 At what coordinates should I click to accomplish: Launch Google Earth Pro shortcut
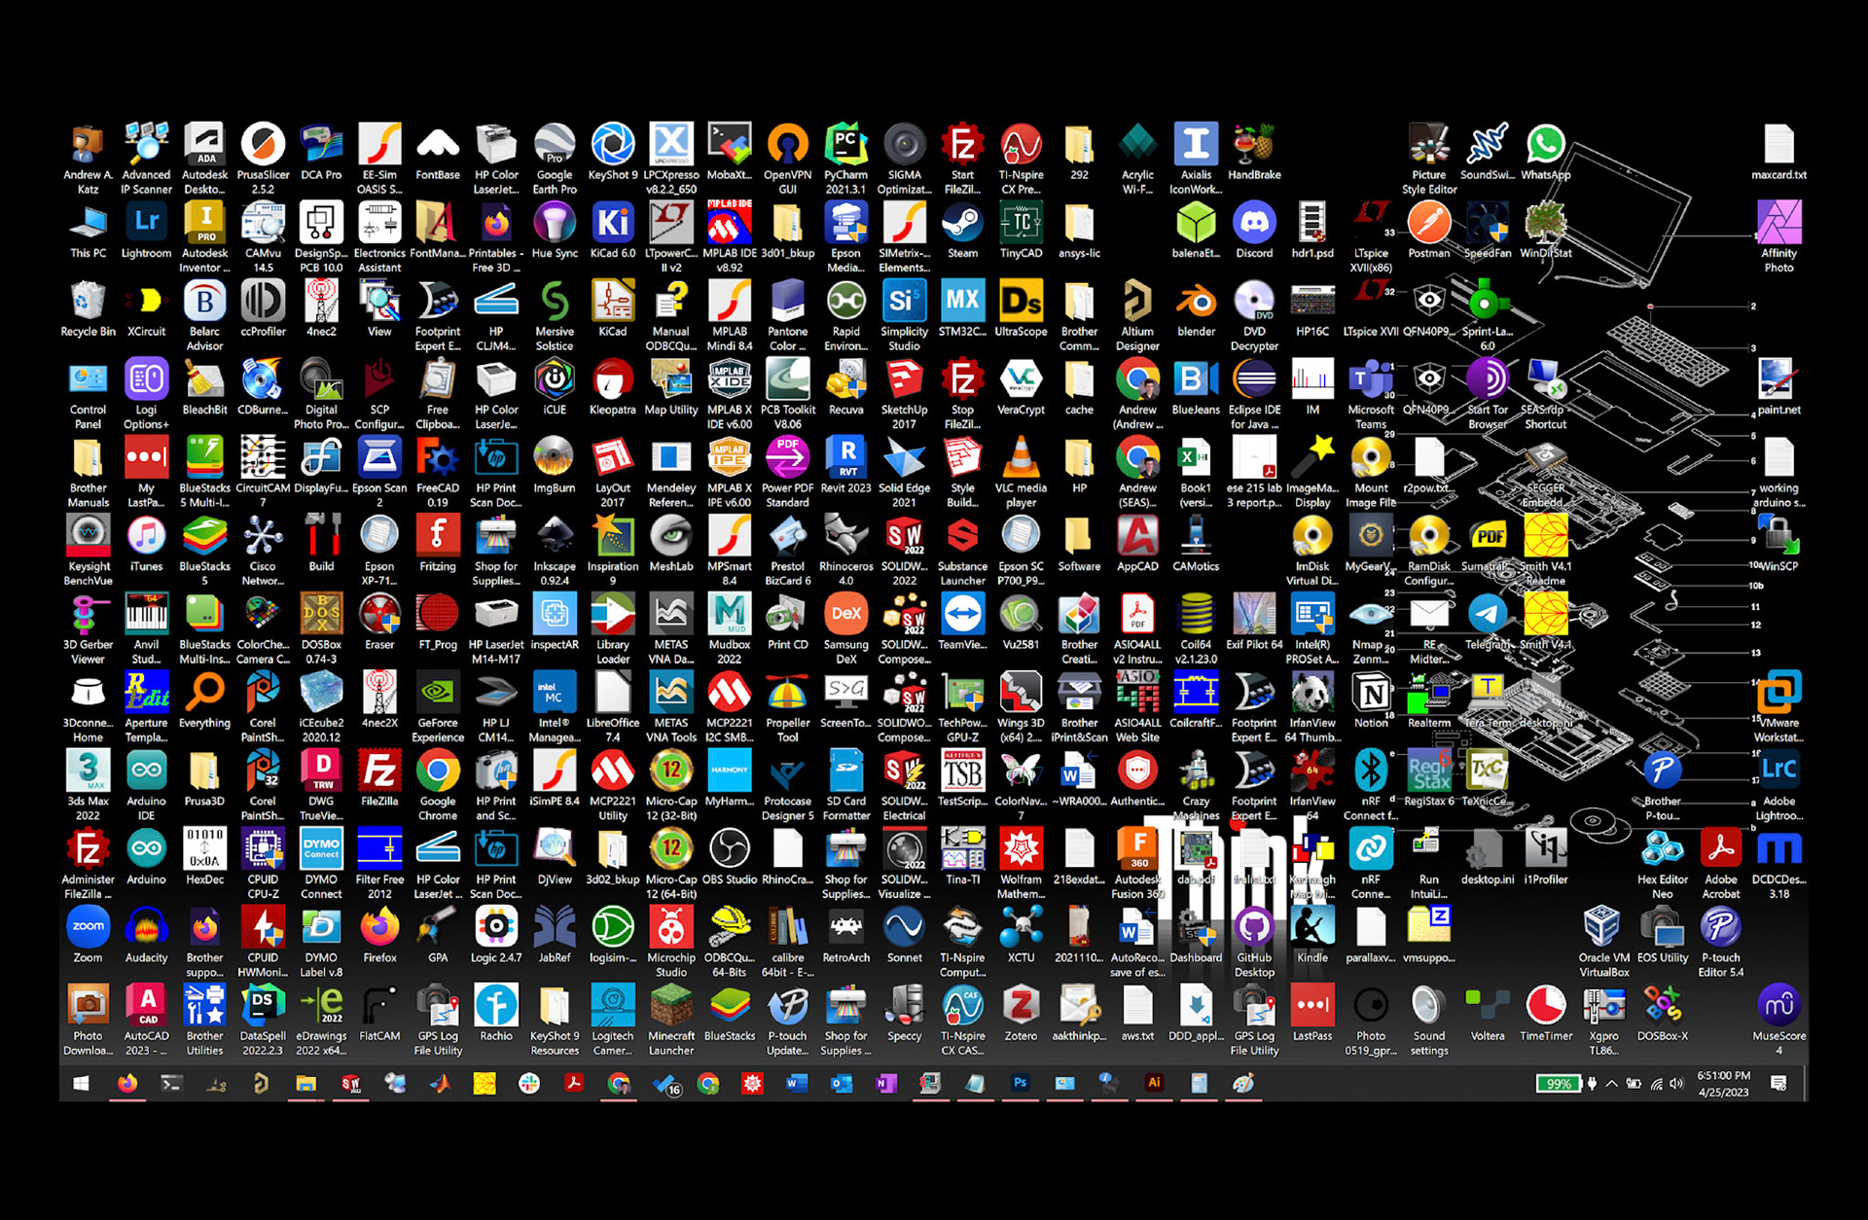pos(555,158)
